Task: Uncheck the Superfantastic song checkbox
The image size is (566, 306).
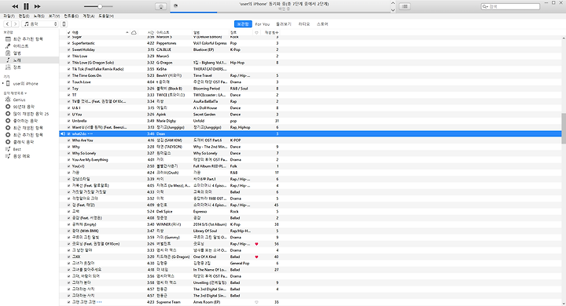Action: tap(68, 43)
